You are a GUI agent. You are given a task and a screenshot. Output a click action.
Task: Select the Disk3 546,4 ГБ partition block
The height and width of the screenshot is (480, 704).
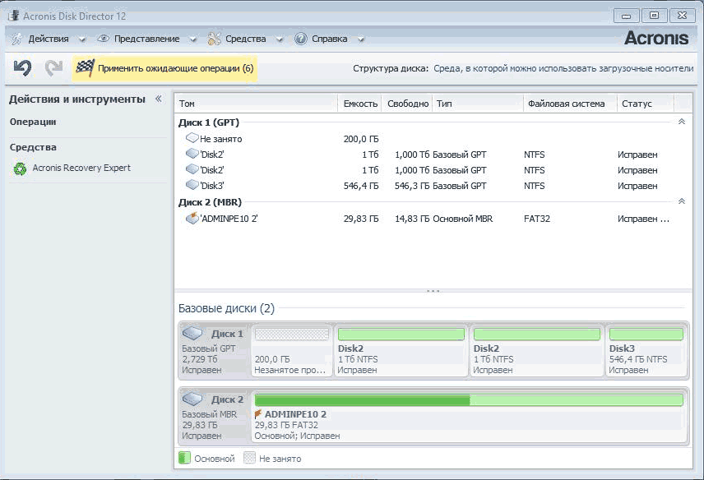coord(646,350)
